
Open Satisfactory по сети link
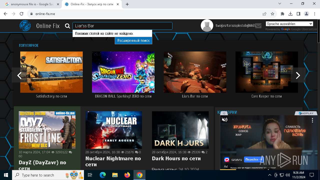pyautogui.click(x=51, y=96)
